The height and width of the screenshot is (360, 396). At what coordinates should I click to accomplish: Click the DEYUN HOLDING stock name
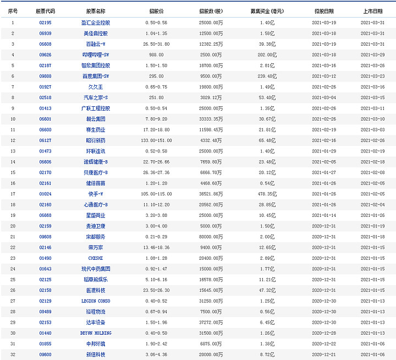[96, 333]
